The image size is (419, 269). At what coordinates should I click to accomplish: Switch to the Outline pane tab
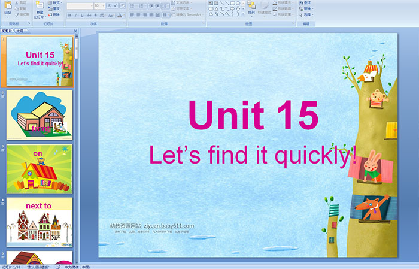(20, 31)
